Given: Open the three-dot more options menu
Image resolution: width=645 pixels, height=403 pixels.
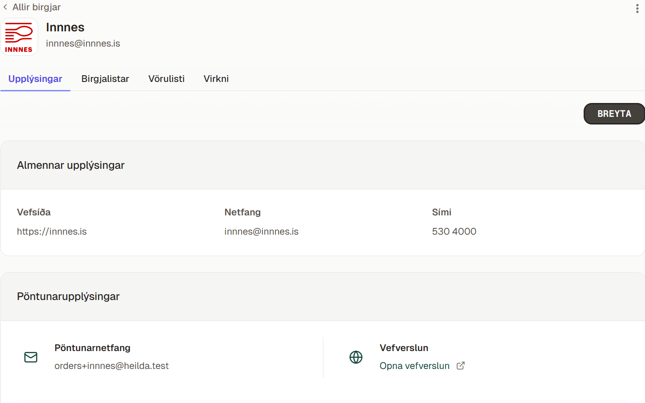Looking at the screenshot, I should (637, 9).
